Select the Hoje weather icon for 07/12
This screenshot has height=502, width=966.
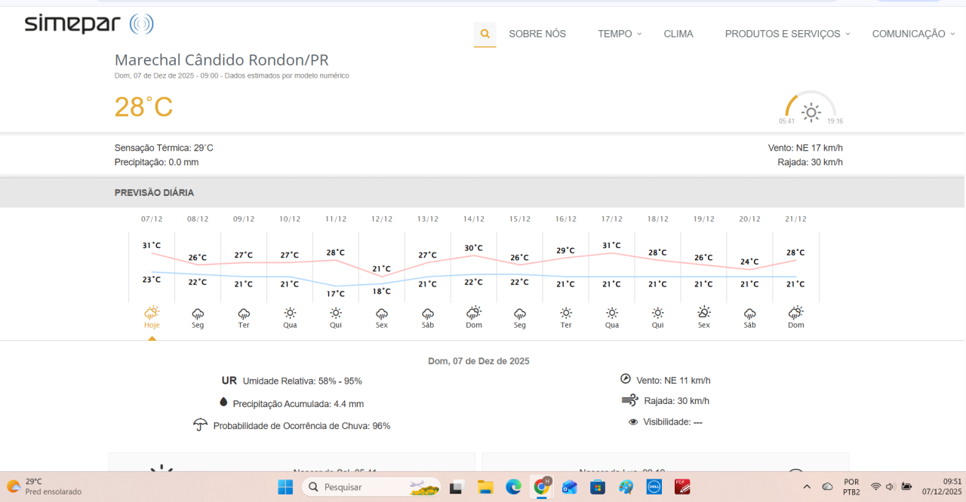(152, 313)
